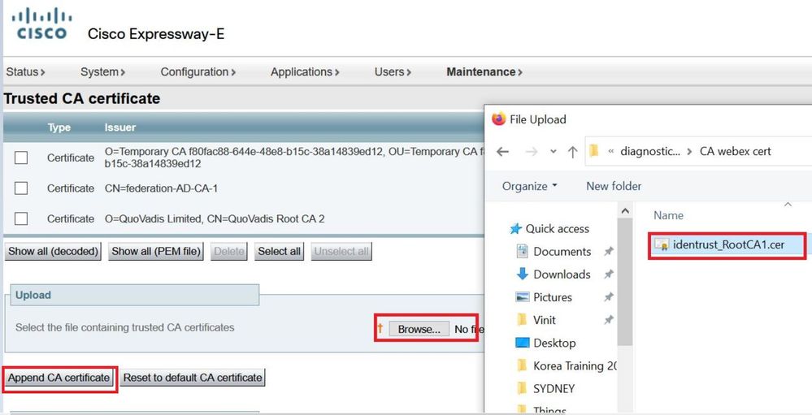
Task: Unpin Documents via its pin icon
Action: [609, 252]
